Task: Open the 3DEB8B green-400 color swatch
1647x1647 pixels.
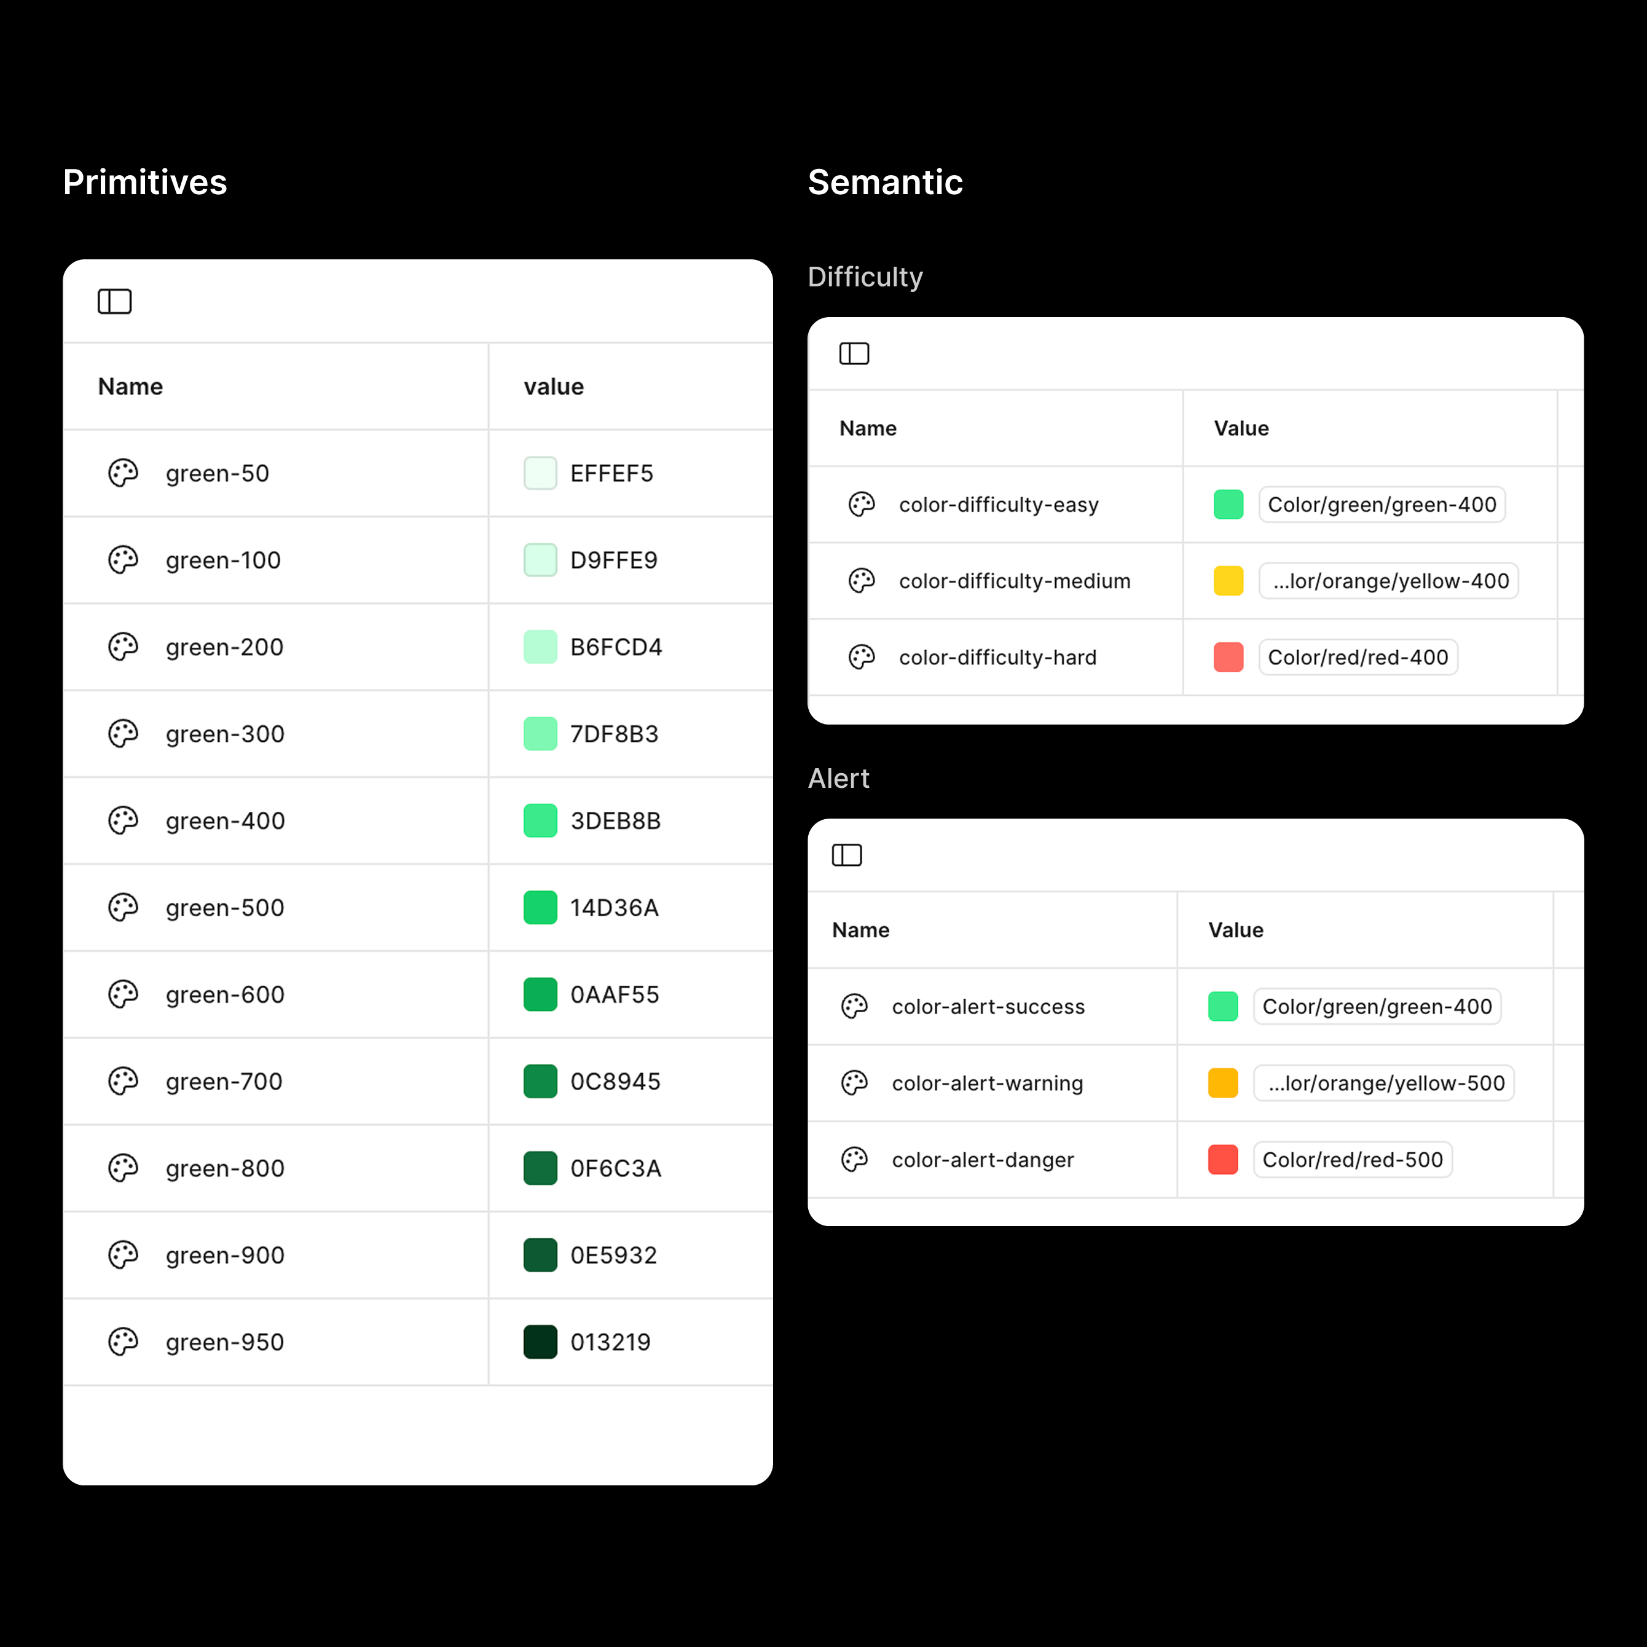Action: click(x=540, y=821)
